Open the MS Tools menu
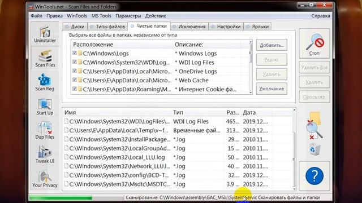This screenshot has height=203, width=362. (101, 16)
